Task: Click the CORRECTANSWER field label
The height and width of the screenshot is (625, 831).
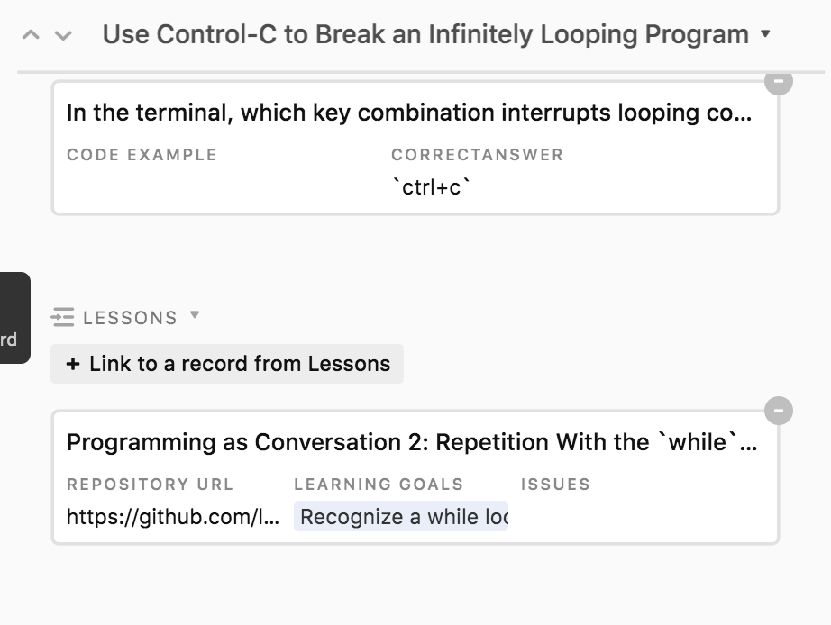Action: (477, 155)
